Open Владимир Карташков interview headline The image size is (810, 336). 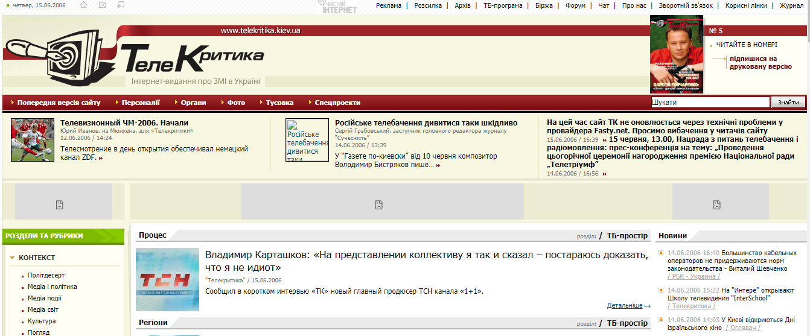pyautogui.click(x=427, y=260)
